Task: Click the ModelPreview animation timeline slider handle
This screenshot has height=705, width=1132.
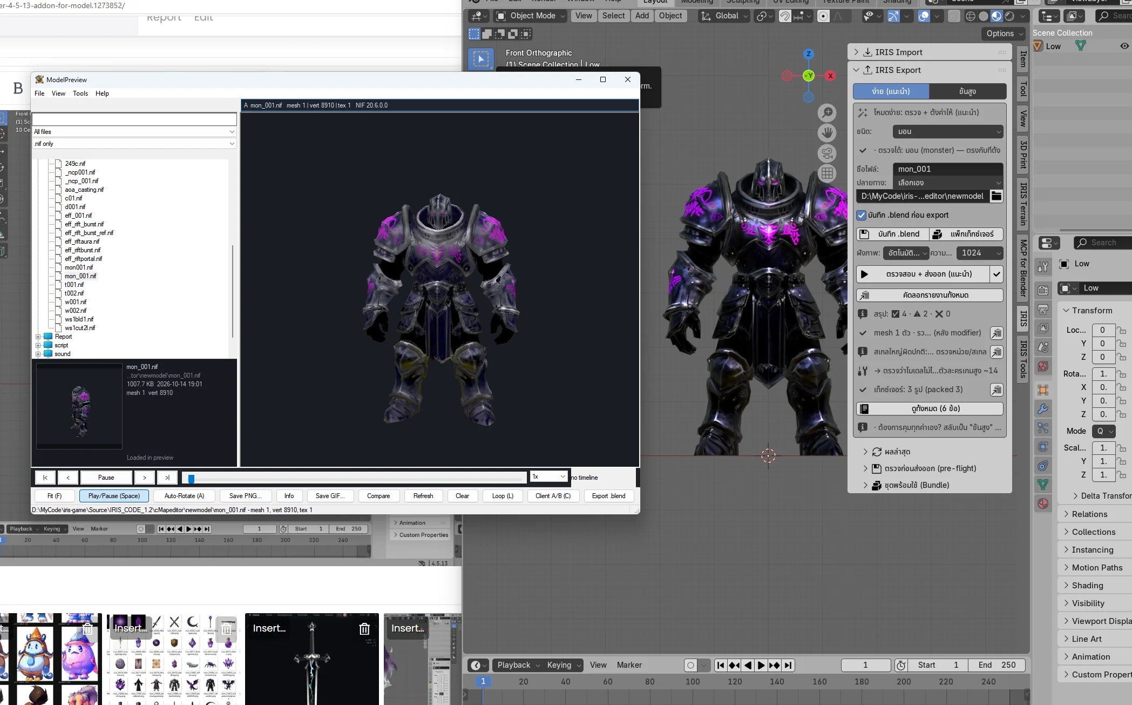Action: pyautogui.click(x=191, y=478)
